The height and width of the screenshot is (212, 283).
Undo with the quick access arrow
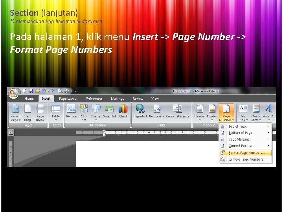pyautogui.click(x=44, y=91)
